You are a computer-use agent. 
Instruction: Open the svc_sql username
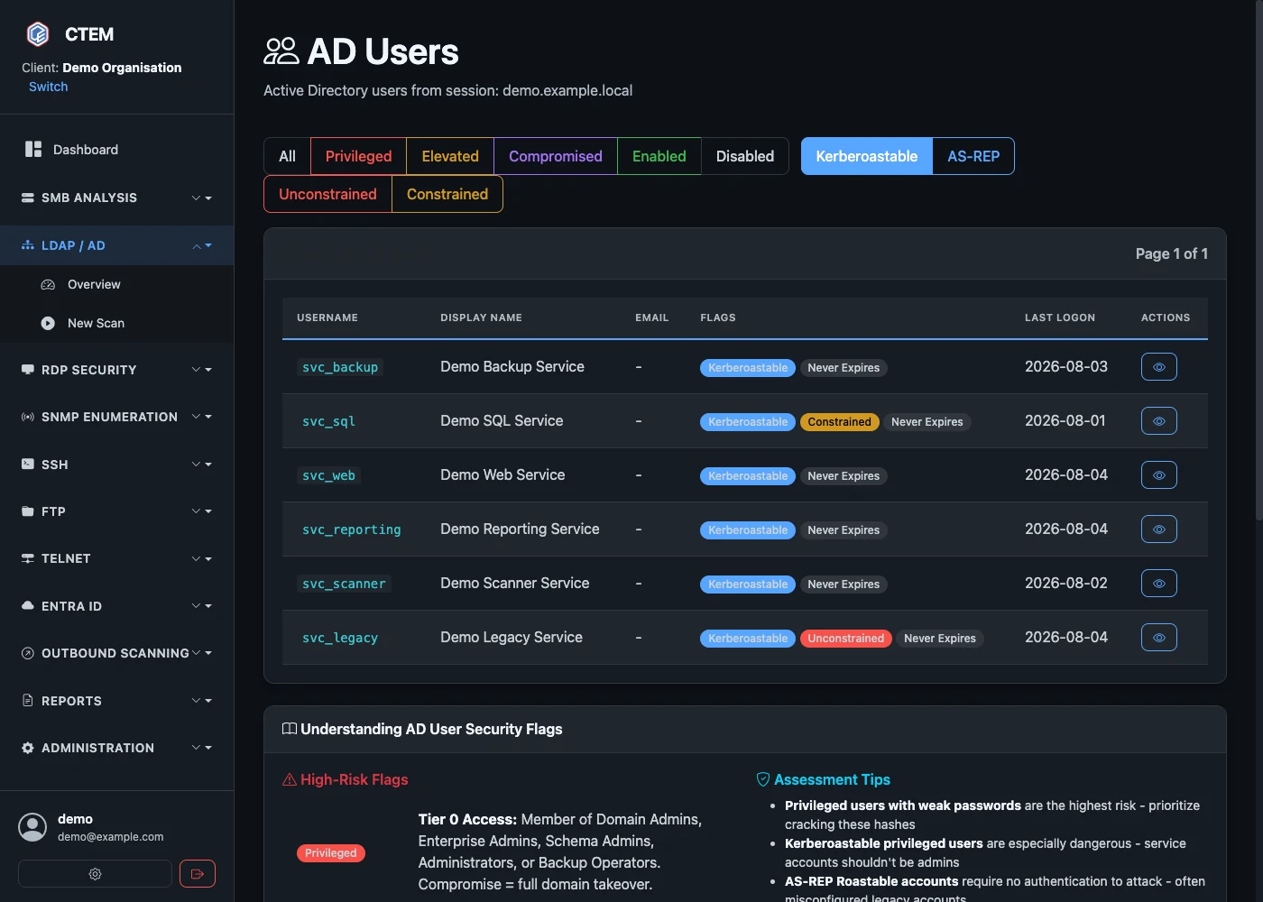pos(328,421)
